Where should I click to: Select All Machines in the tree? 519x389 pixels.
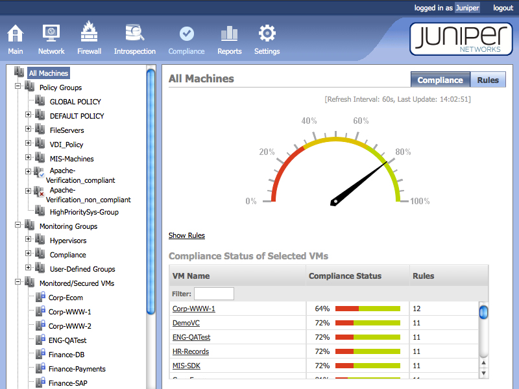[x=48, y=73]
